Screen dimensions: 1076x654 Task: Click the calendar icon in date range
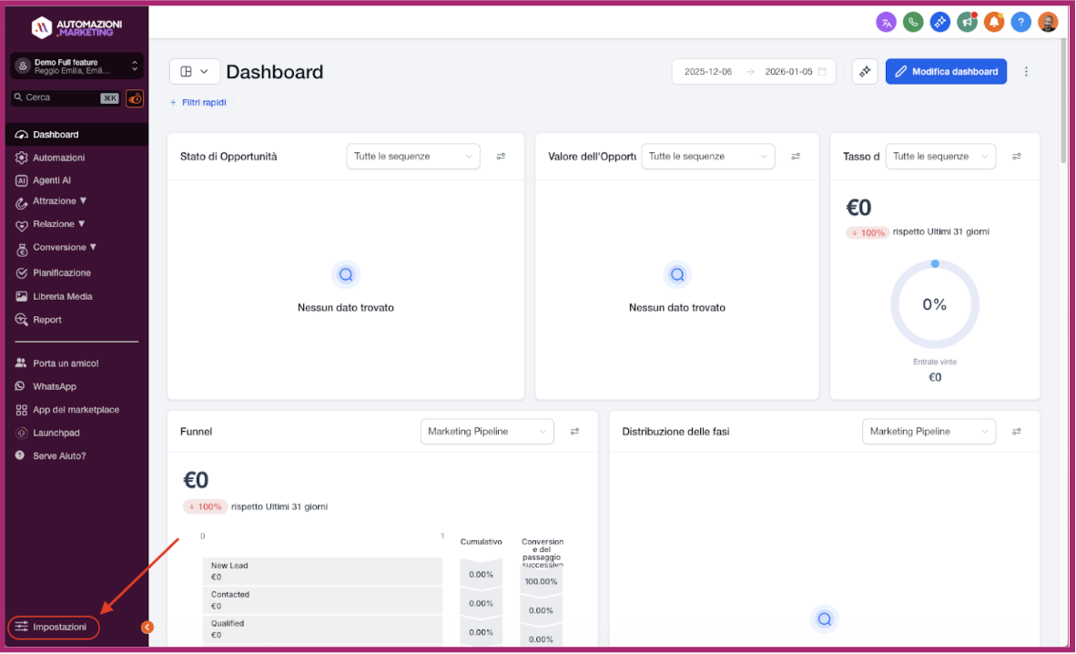[x=822, y=71]
